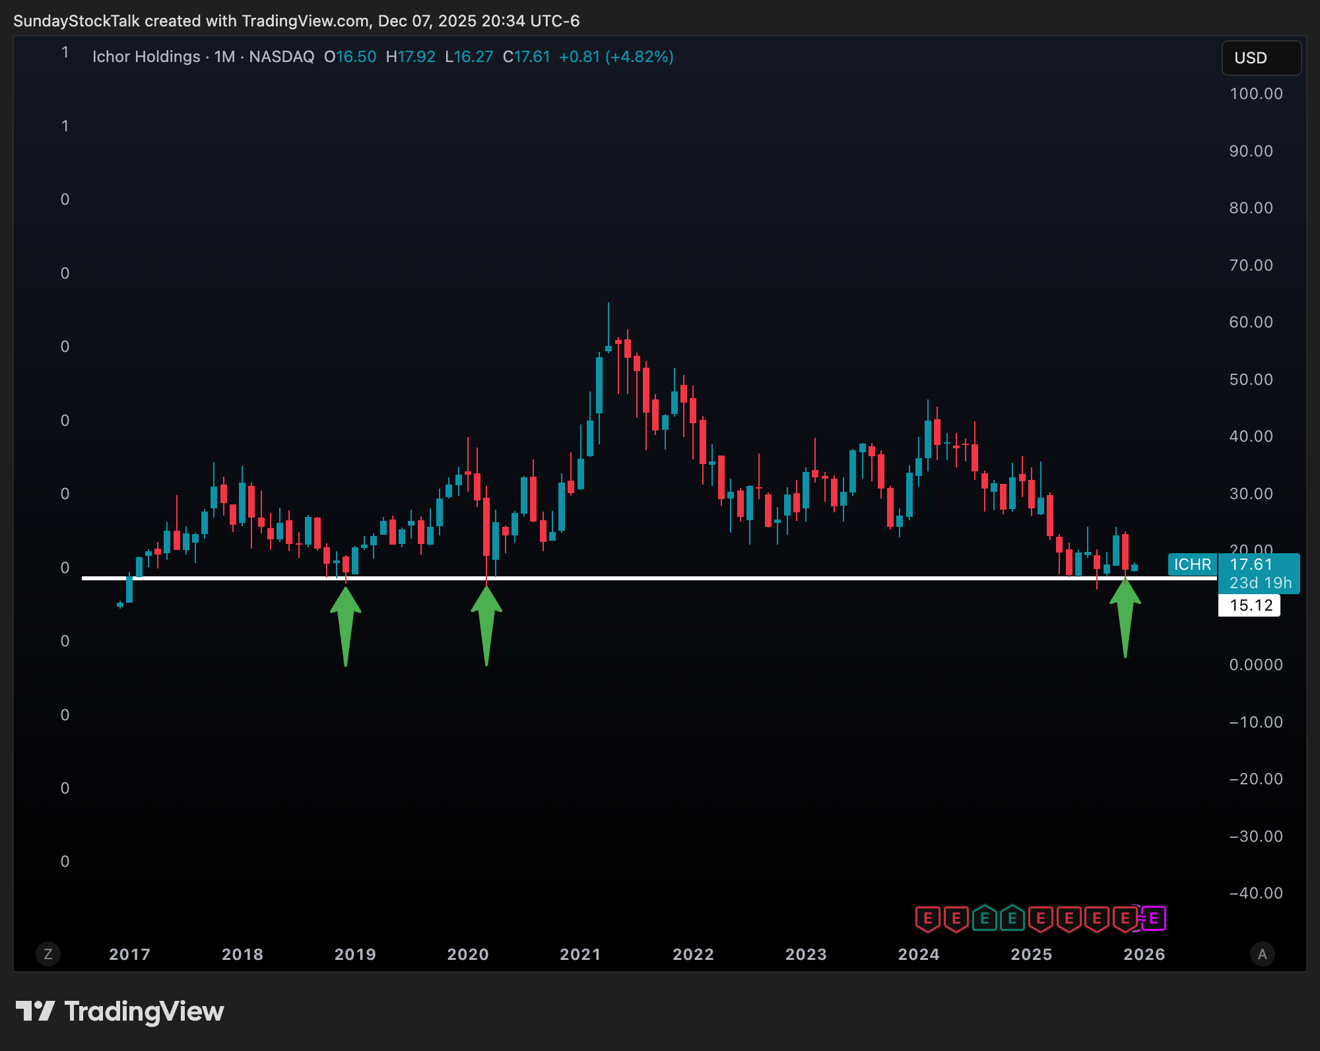Click the 15.12 horizontal line price tag
The image size is (1320, 1051).
[1250, 605]
